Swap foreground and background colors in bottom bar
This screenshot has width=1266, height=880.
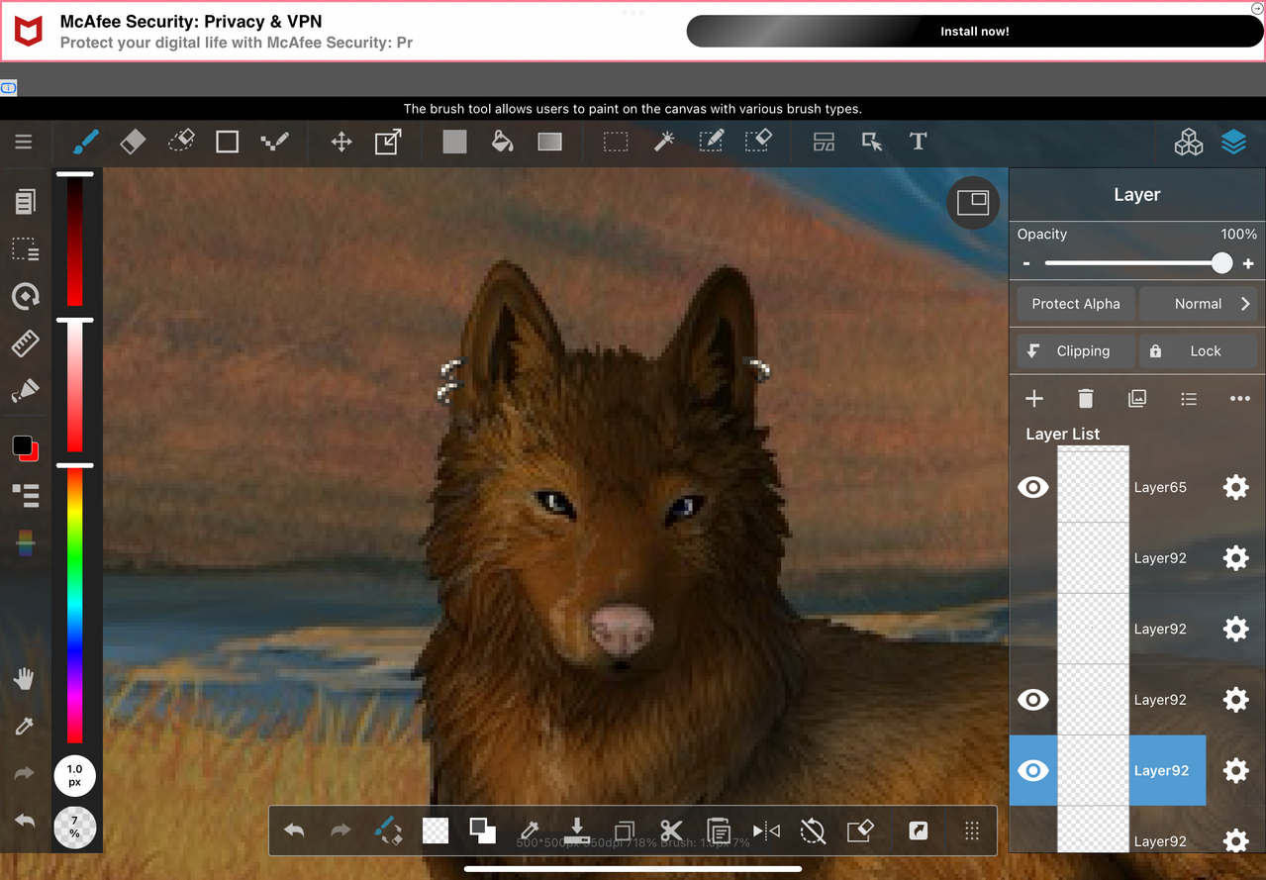[482, 831]
